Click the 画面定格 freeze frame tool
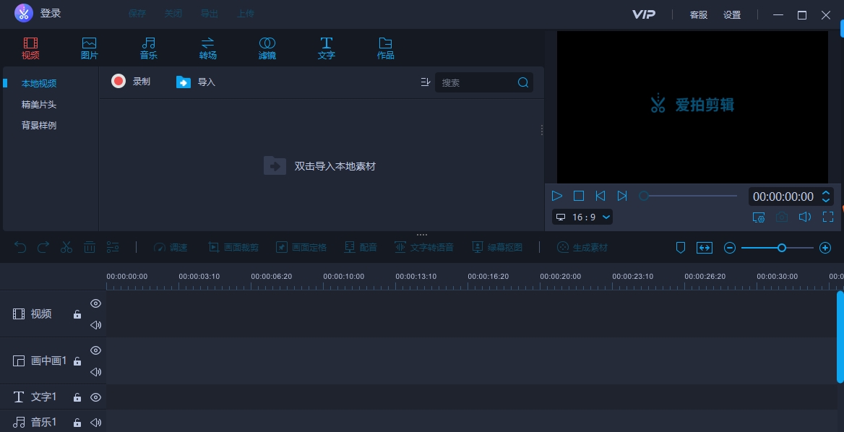The image size is (844, 432). [301, 248]
